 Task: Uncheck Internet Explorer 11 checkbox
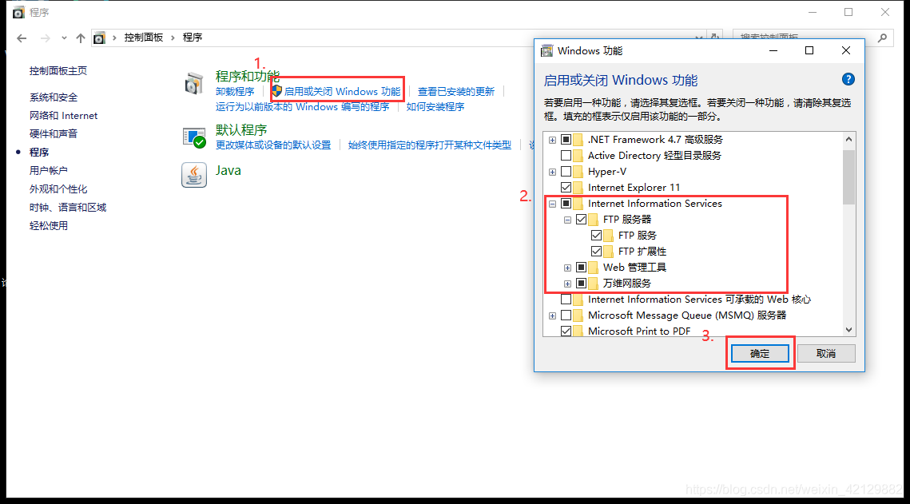566,188
